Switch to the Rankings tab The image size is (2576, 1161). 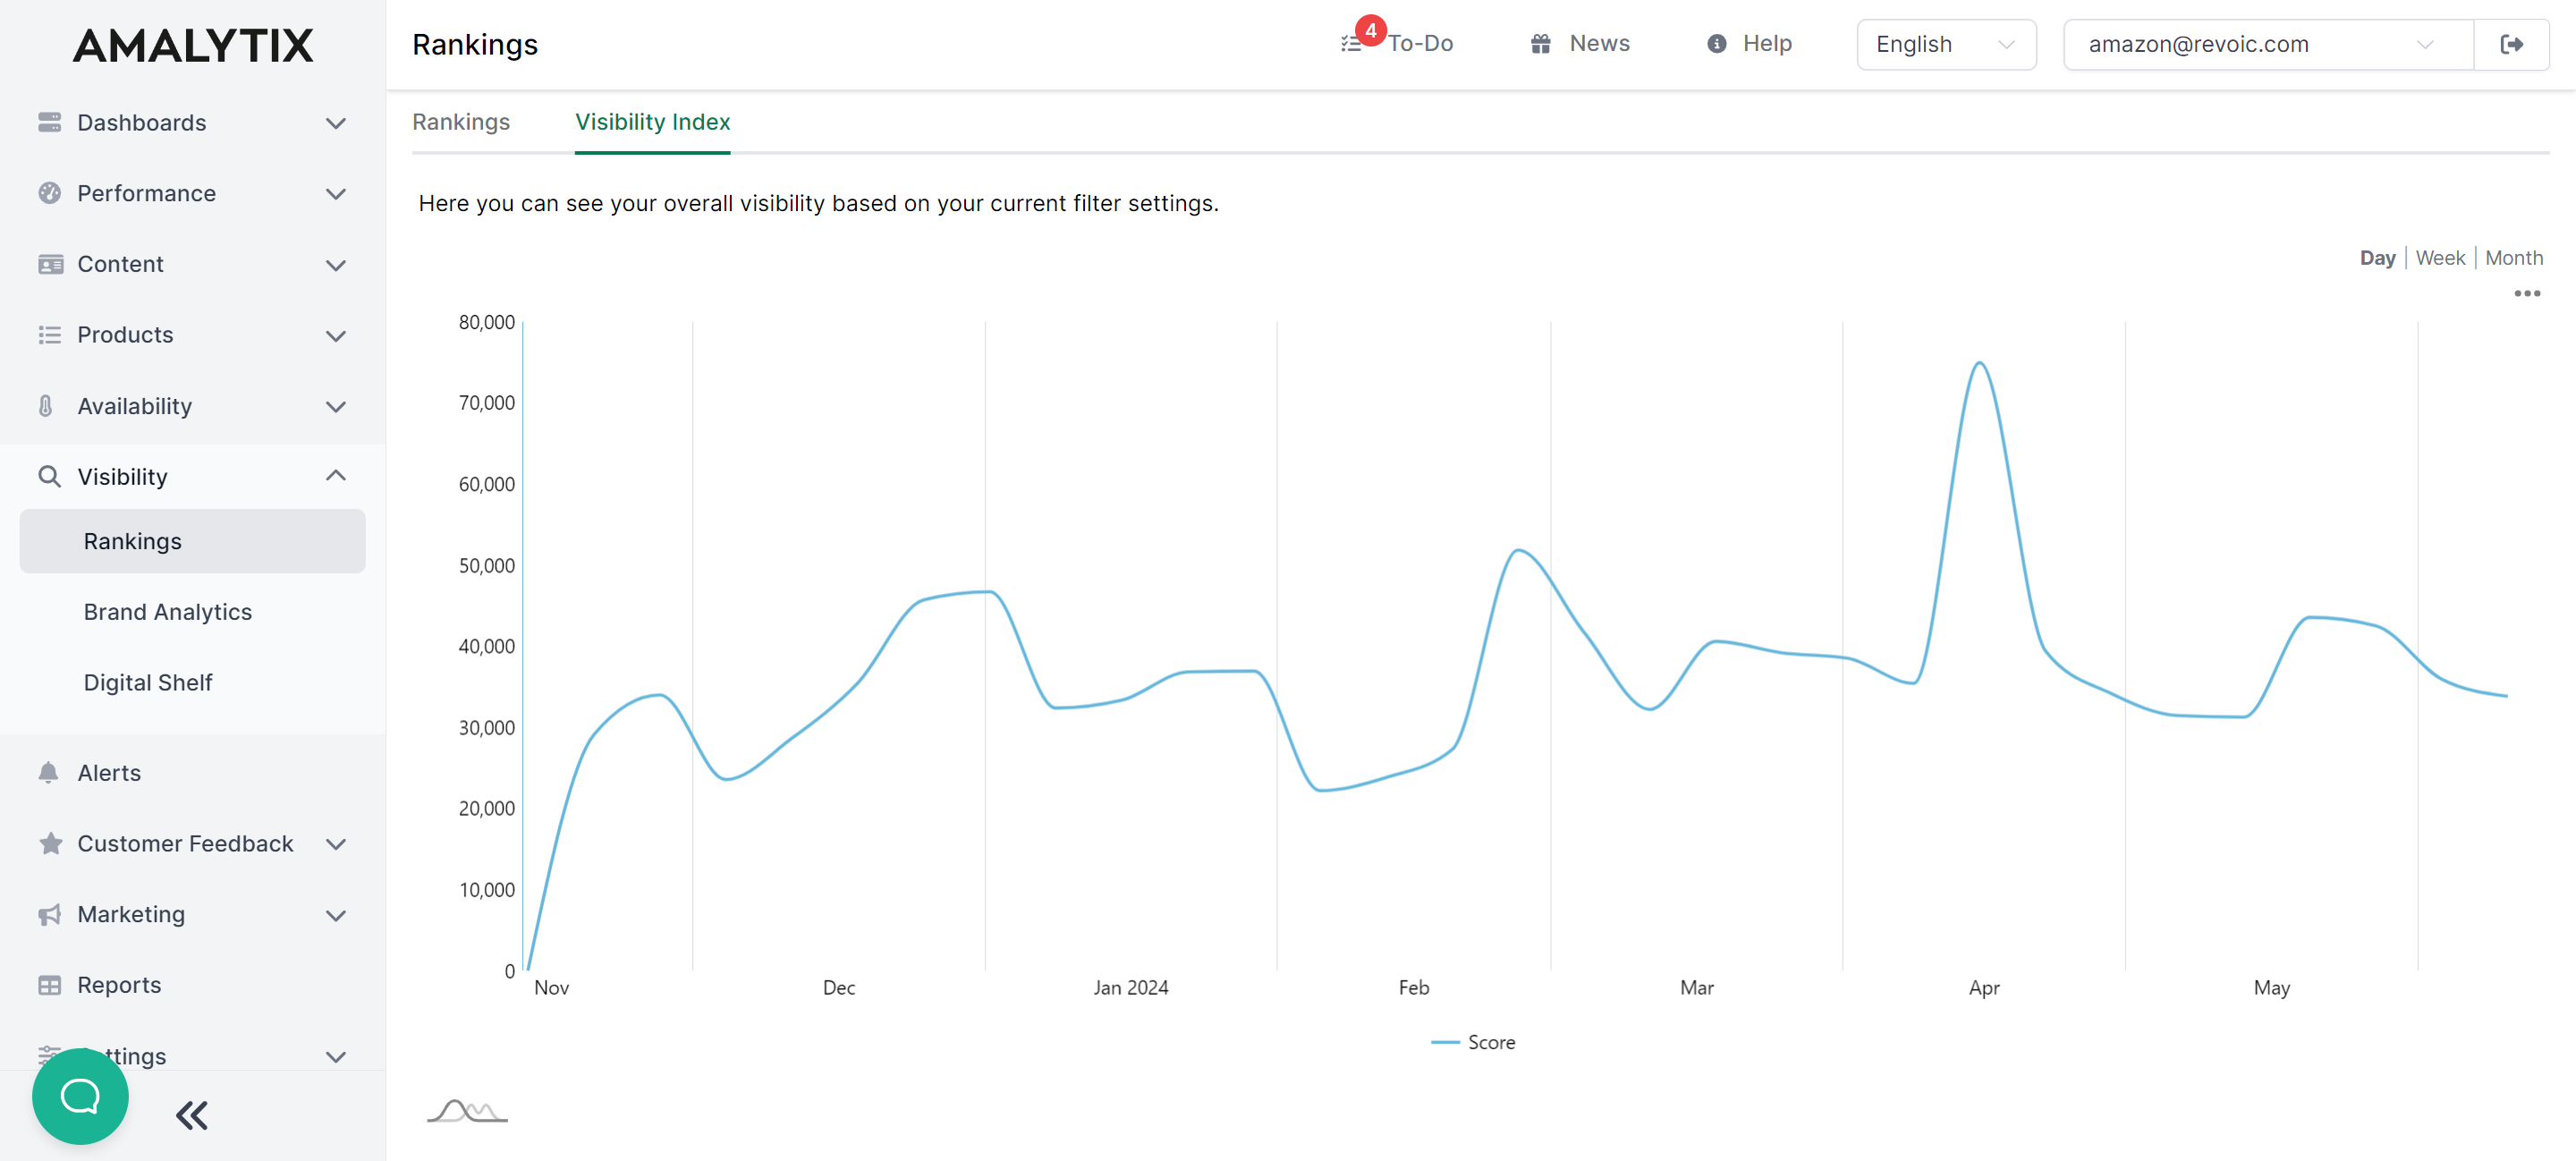[x=461, y=122]
